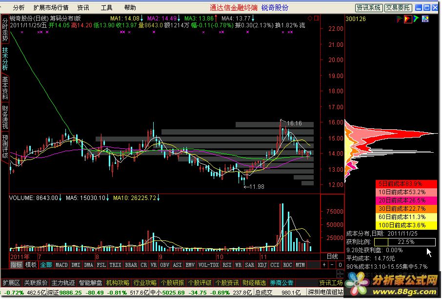Open the 分析 menu
This screenshot has height=299, width=442.
point(19,8)
